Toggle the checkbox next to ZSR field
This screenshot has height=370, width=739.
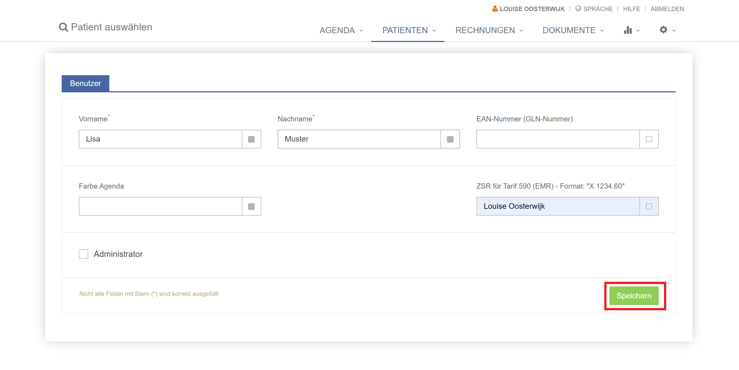click(649, 206)
